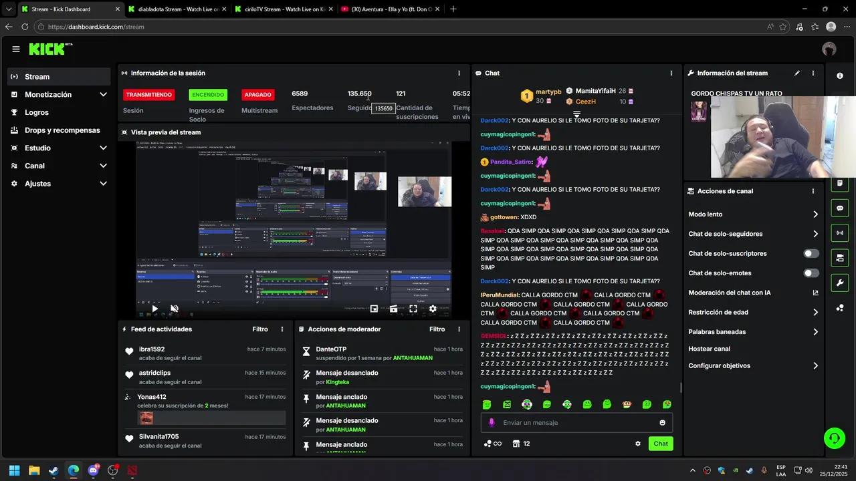Image resolution: width=856 pixels, height=481 pixels.
Task: Click the purple microphone icon in chat input
Action: [x=492, y=423]
